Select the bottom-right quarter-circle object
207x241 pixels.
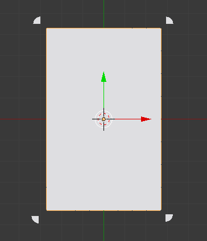tap(169, 218)
